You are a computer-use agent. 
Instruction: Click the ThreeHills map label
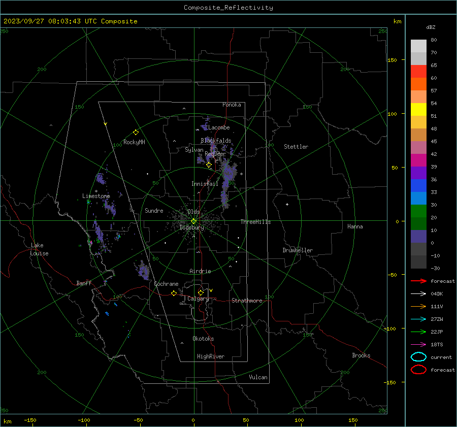pos(255,222)
